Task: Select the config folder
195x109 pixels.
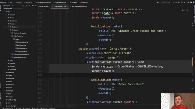Action: click(x=9, y=75)
